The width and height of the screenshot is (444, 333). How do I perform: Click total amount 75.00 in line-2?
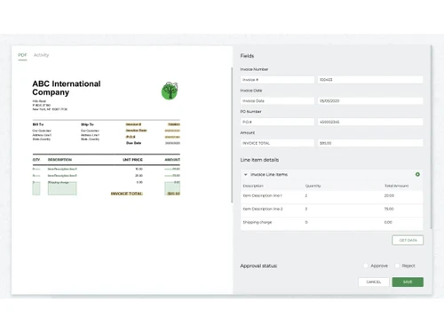coord(389,209)
